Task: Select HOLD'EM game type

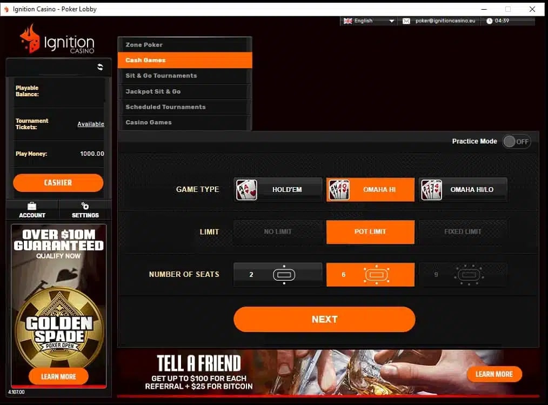Action: [278, 190]
